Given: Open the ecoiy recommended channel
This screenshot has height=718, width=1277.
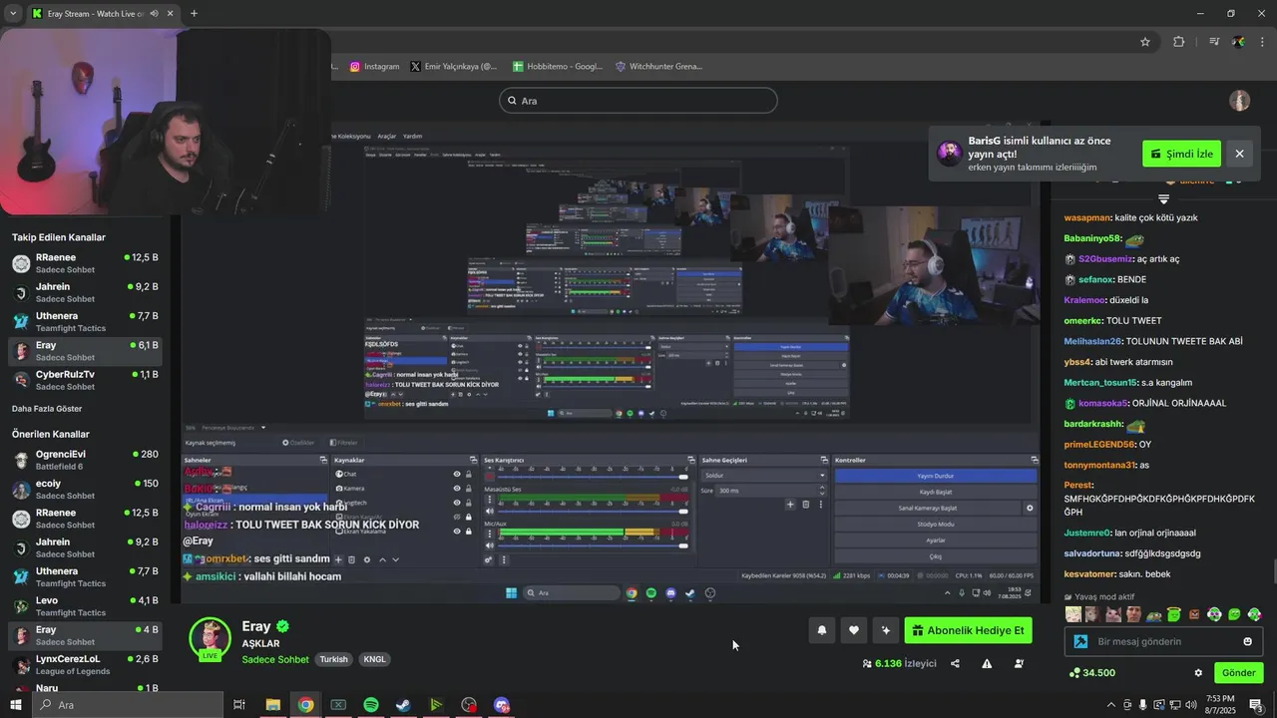Looking at the screenshot, I should pos(85,489).
